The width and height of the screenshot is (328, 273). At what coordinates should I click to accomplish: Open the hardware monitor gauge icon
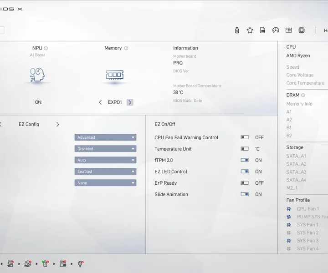tap(276, 30)
